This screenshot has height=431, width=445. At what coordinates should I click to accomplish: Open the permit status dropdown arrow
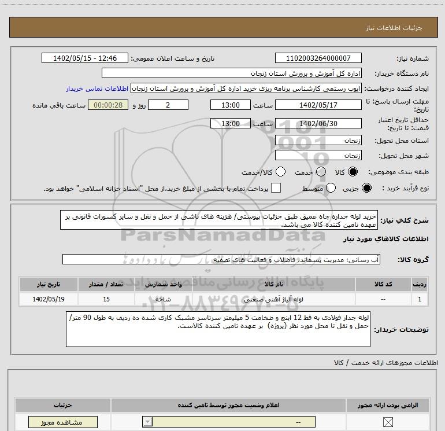[147, 422]
